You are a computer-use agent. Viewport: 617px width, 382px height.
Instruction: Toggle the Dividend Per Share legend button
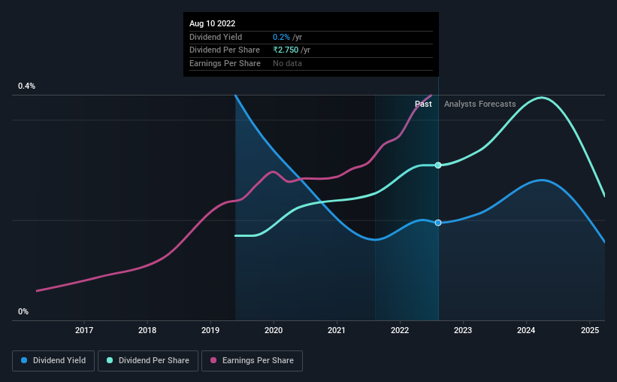point(148,360)
